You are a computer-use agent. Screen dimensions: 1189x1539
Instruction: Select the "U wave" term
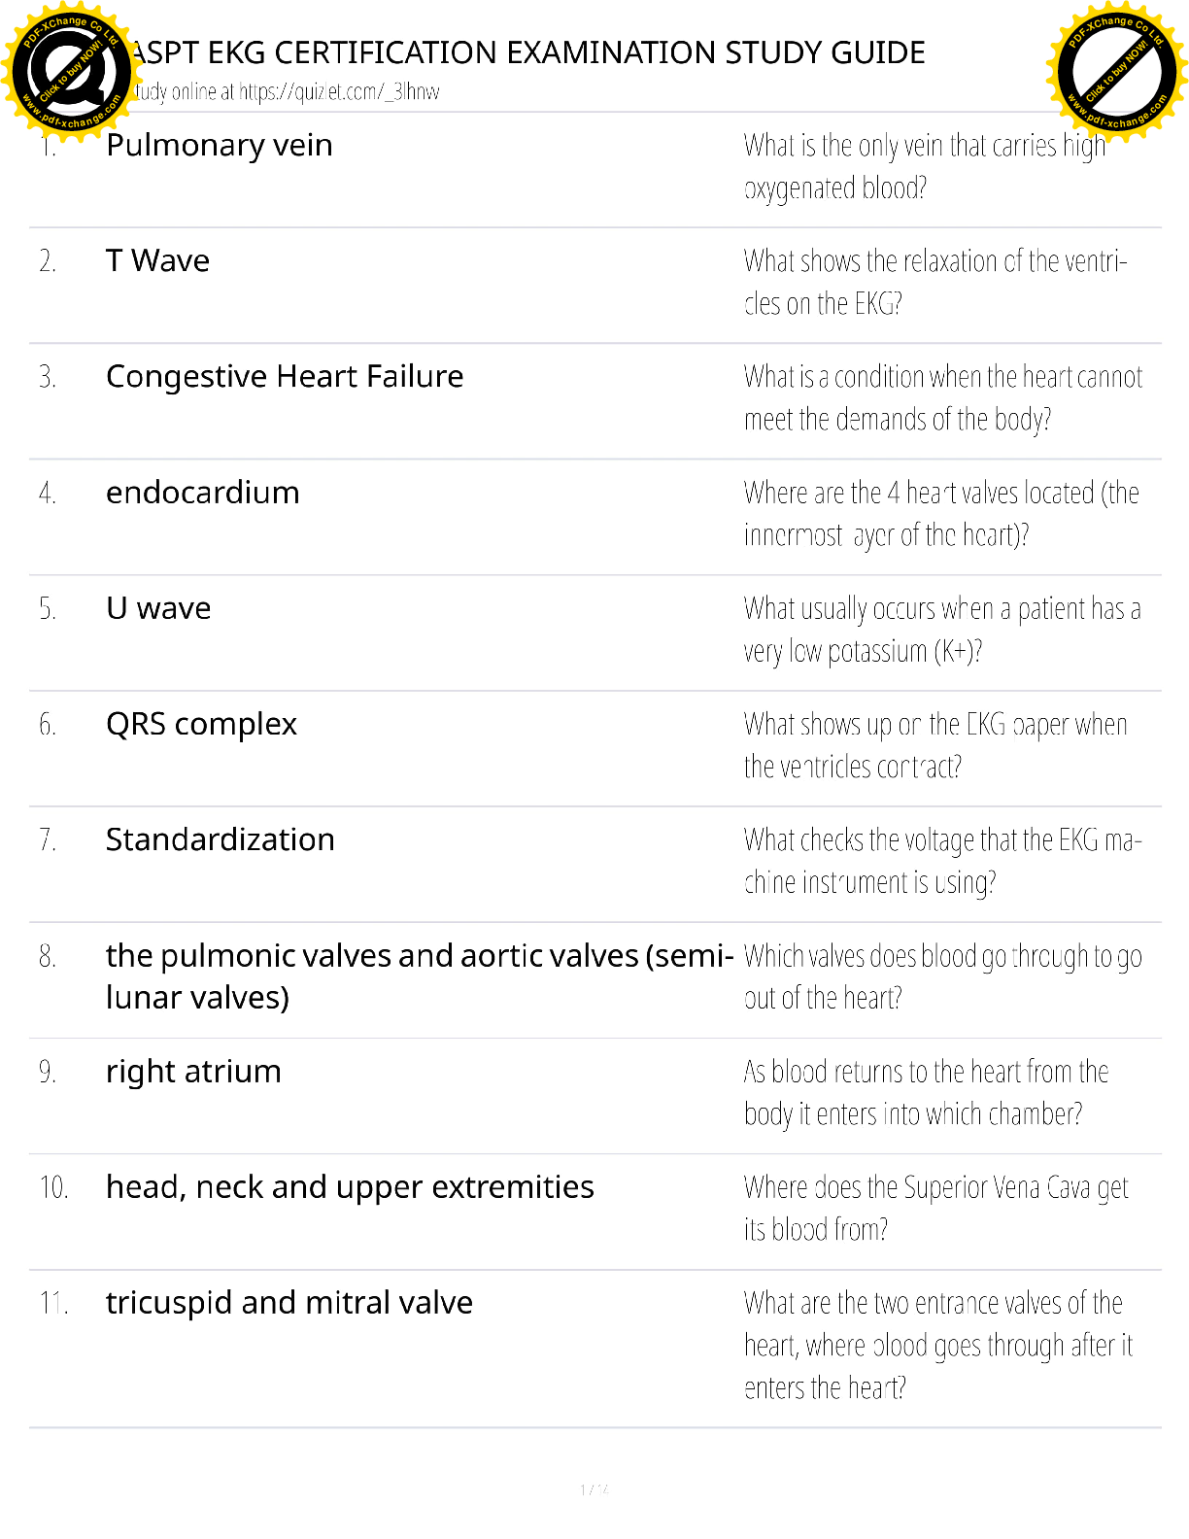pyautogui.click(x=158, y=608)
